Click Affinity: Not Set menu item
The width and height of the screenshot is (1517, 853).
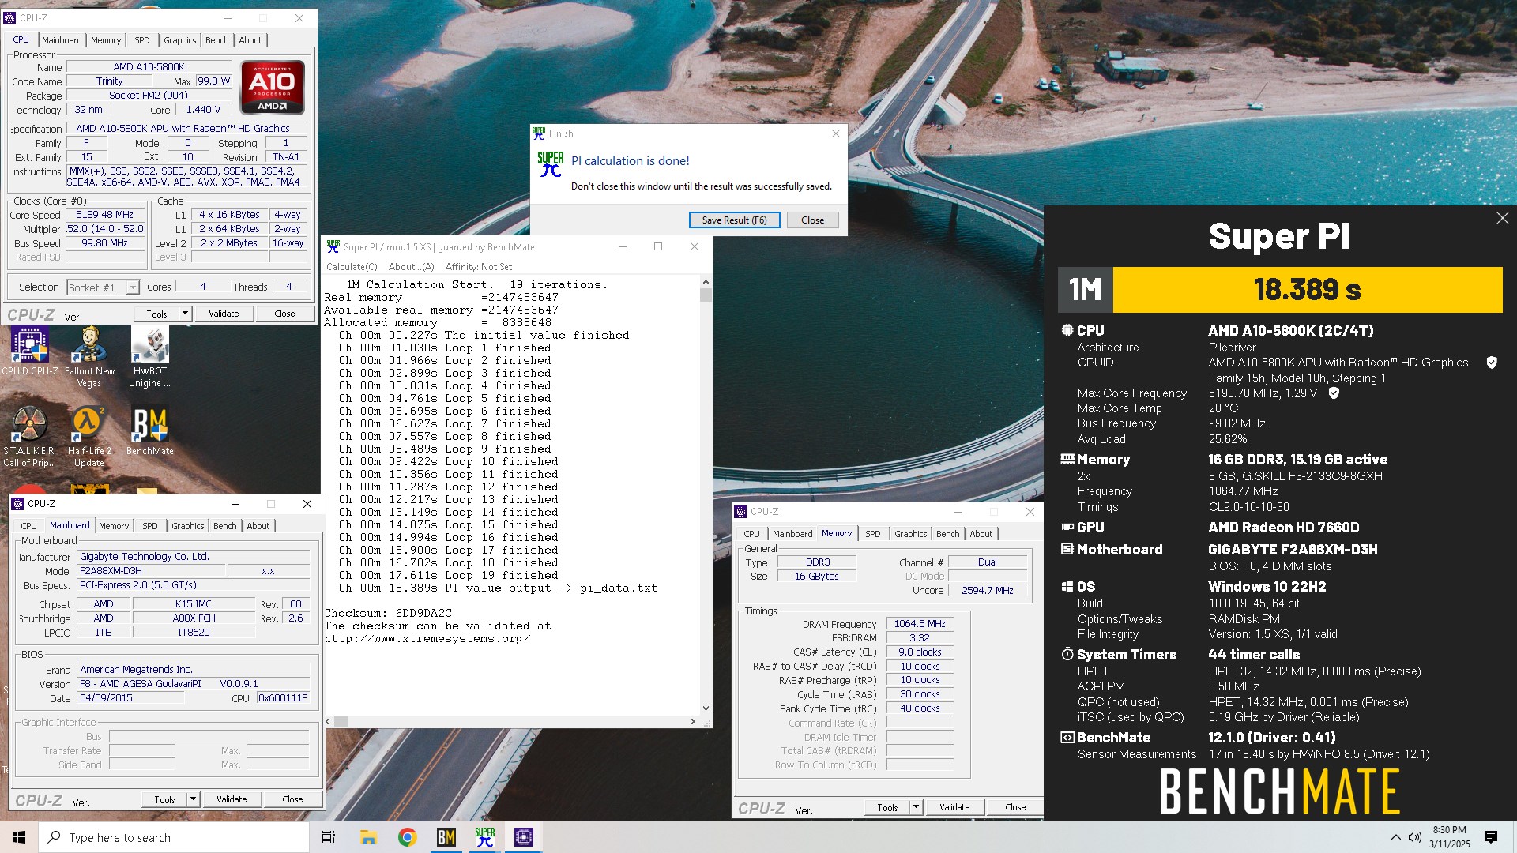(x=478, y=267)
